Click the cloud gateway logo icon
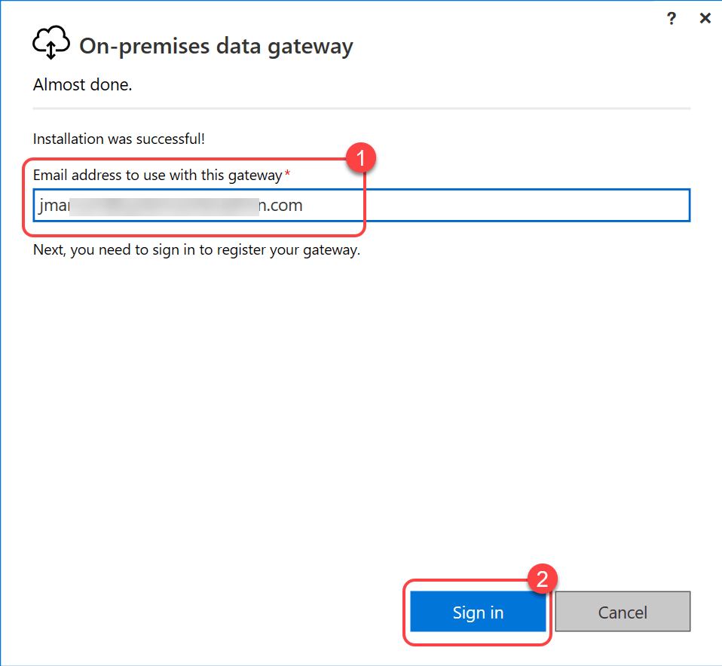Viewport: 722px width, 666px height. (50, 45)
